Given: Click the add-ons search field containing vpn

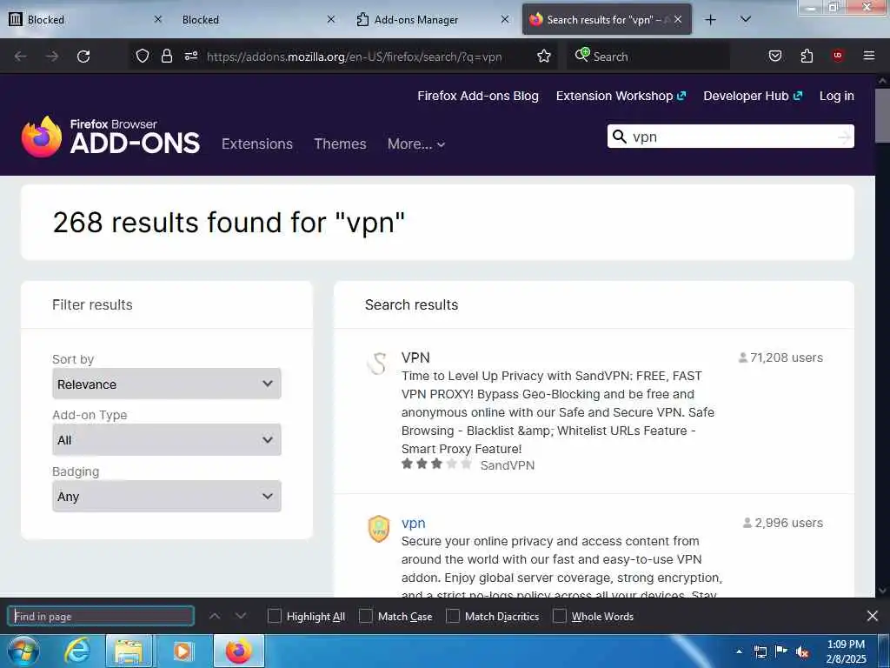Looking at the screenshot, I should pyautogui.click(x=732, y=137).
